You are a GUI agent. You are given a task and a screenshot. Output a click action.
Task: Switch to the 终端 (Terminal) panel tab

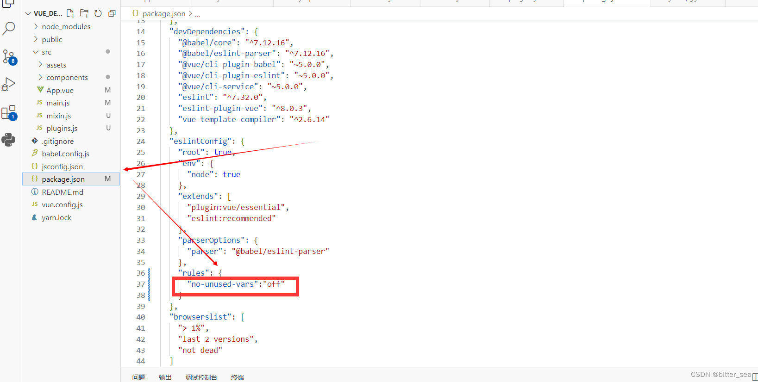238,377
